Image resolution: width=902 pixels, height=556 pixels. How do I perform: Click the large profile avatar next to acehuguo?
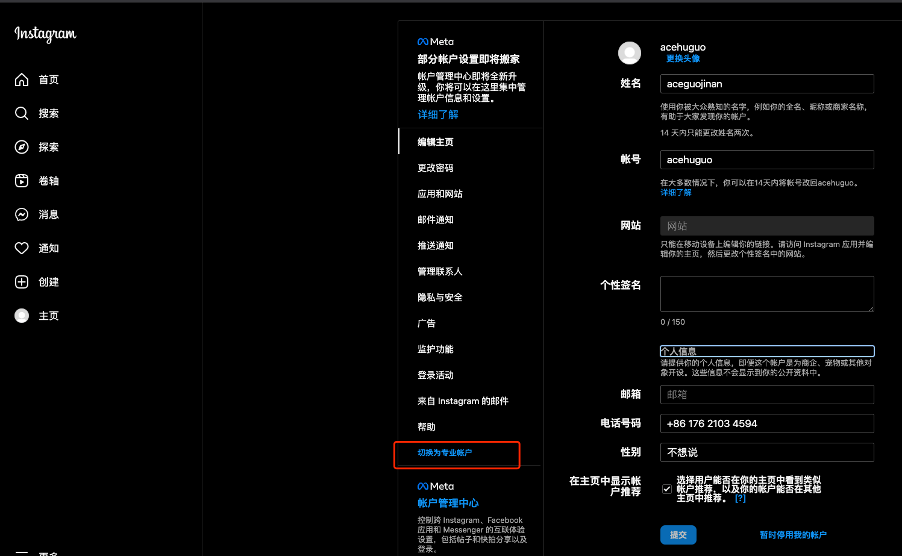click(630, 53)
